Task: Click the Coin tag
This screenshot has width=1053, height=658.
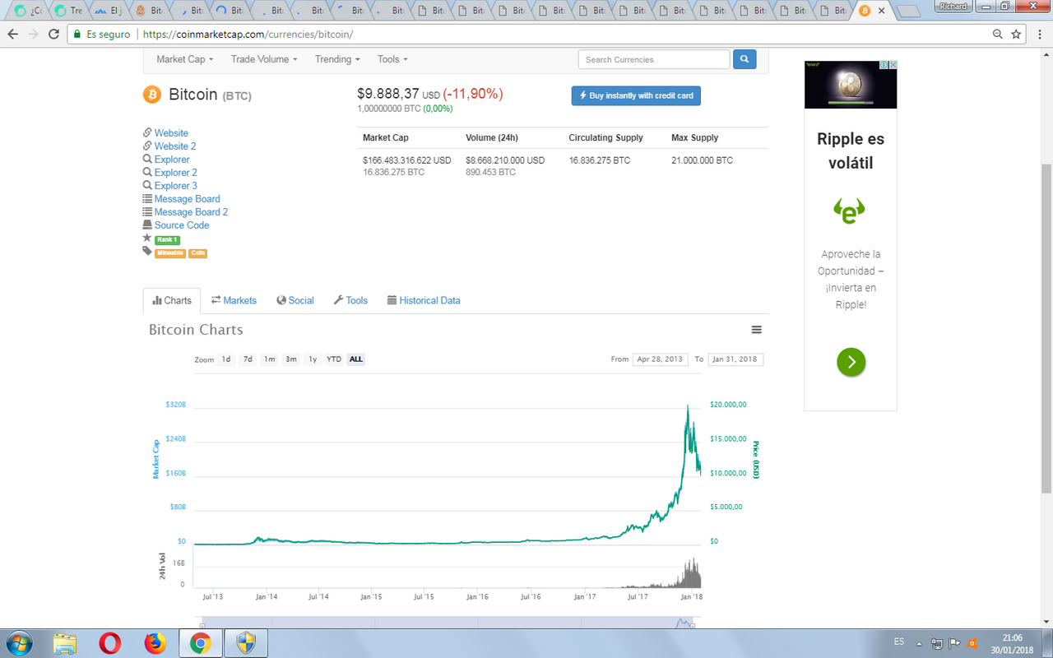Action: pyautogui.click(x=197, y=253)
